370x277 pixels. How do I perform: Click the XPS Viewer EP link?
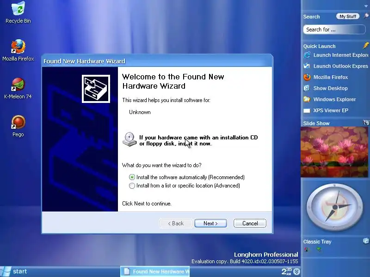click(331, 110)
